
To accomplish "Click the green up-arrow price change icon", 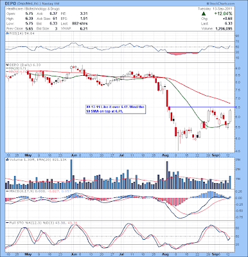I will (204, 13).
